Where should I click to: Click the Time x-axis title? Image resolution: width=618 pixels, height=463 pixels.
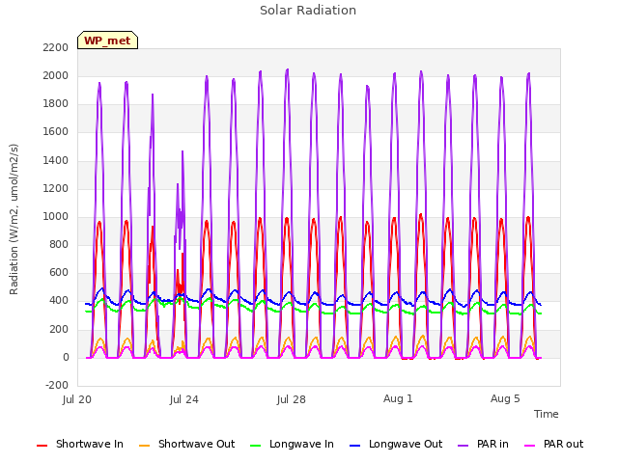(x=546, y=414)
